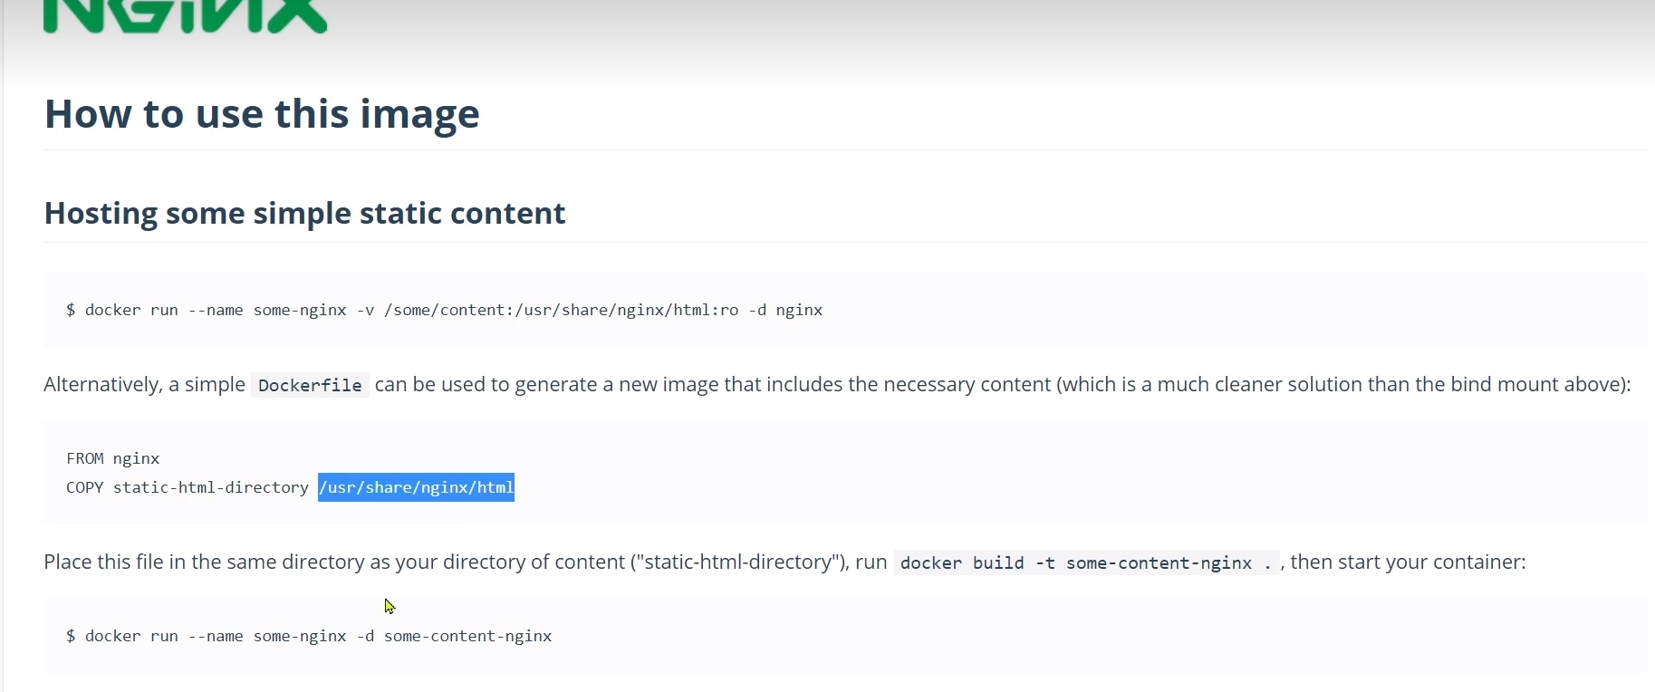Image resolution: width=1655 pixels, height=692 pixels.
Task: Click the inline "docker build -t some-content-nginx ." code
Action: coord(1086,562)
